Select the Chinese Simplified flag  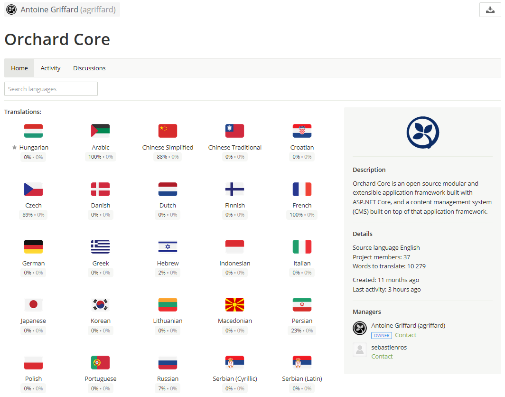click(x=168, y=131)
